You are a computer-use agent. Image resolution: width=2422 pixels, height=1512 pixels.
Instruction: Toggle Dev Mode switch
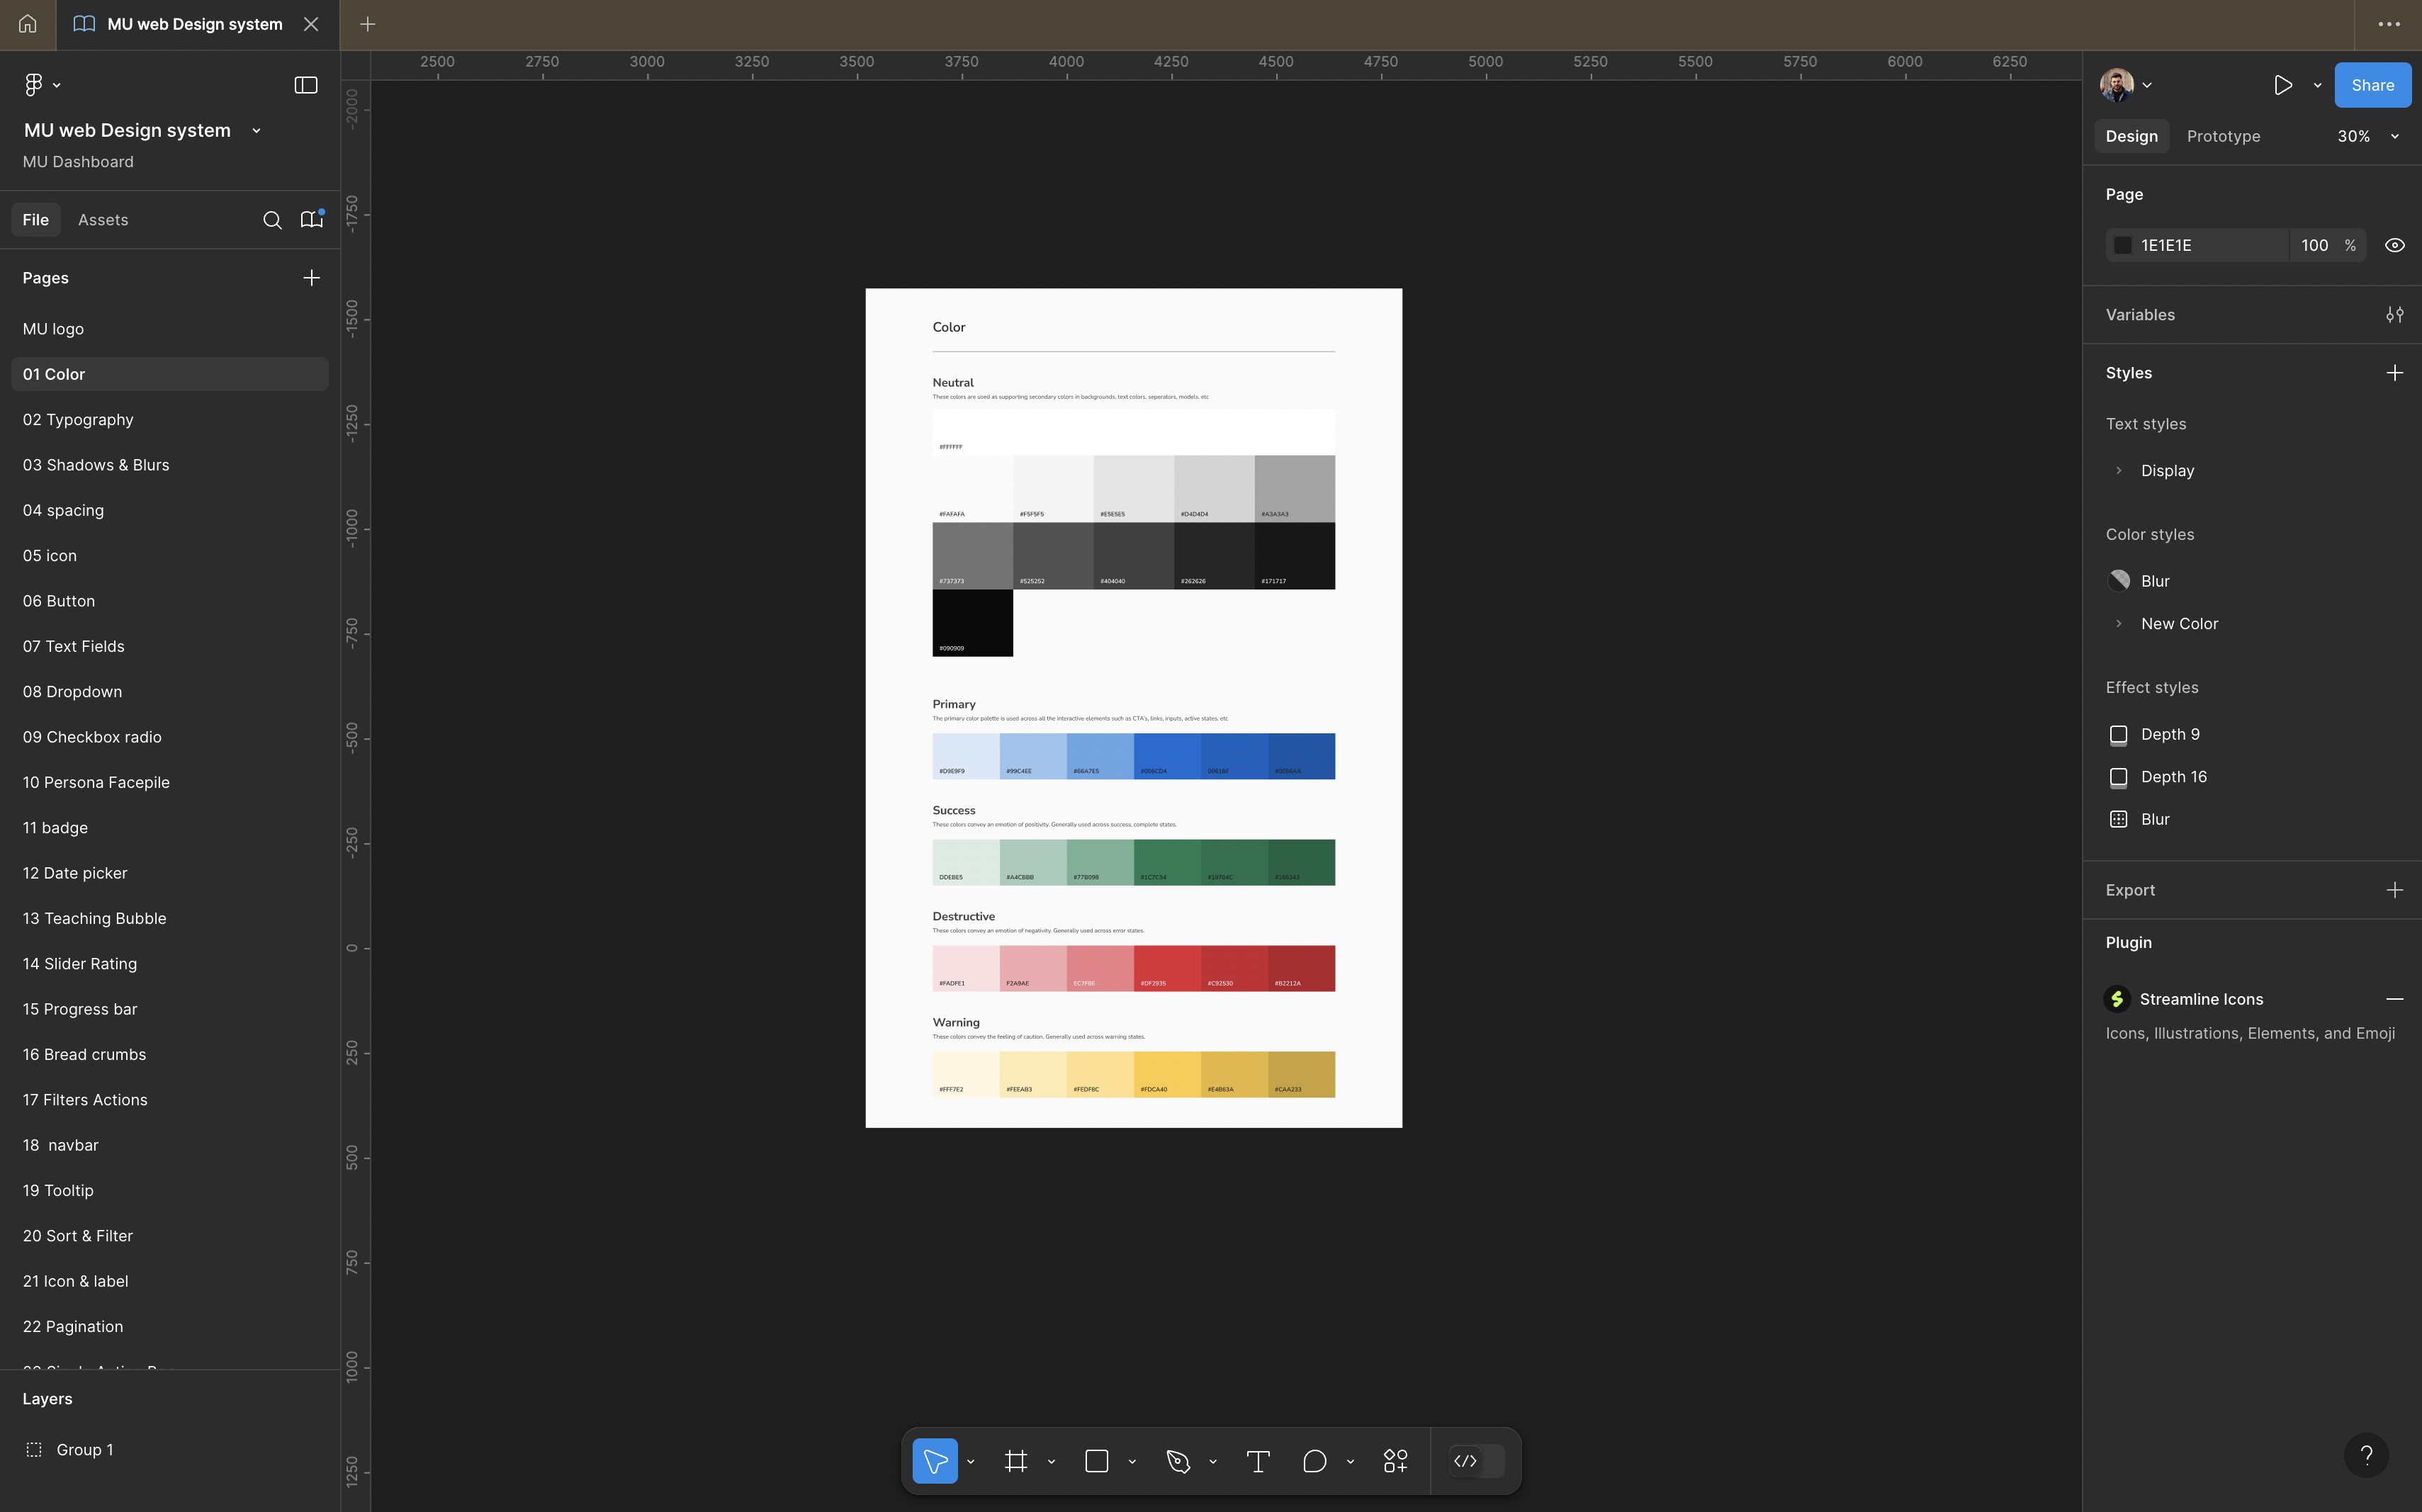click(x=1477, y=1461)
